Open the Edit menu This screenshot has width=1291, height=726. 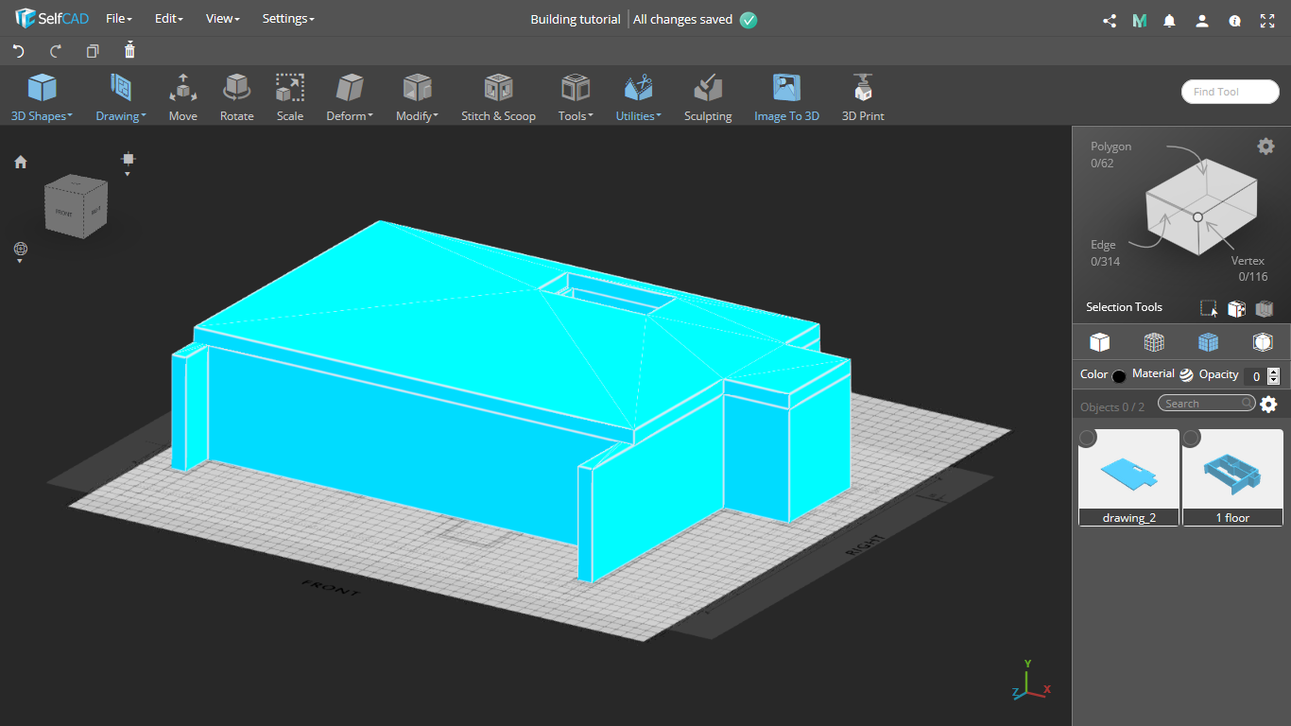click(169, 19)
